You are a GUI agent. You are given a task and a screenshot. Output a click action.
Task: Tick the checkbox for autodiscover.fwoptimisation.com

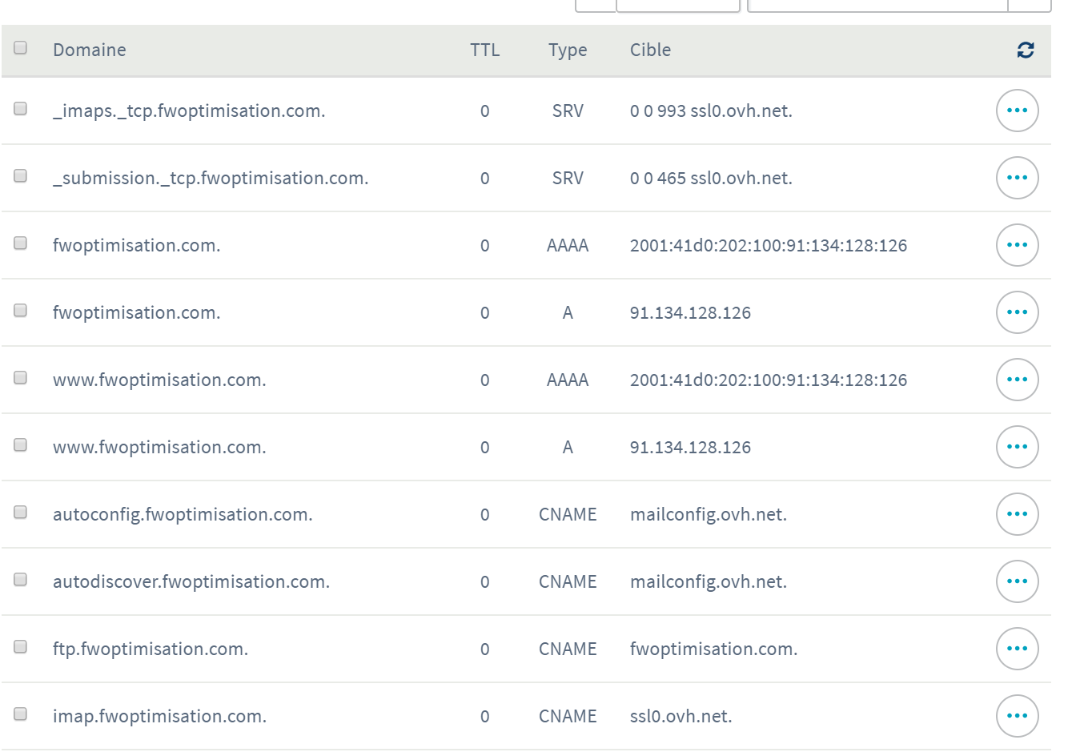pyautogui.click(x=21, y=580)
